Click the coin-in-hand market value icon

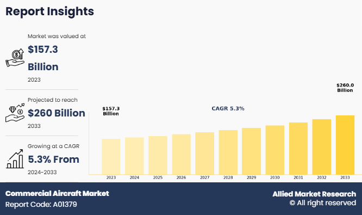(15, 58)
